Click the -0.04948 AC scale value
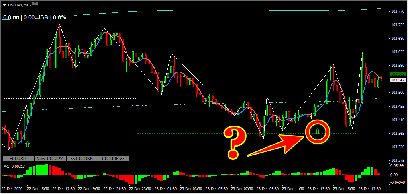Screen dimensions: 408x194 click(397, 183)
